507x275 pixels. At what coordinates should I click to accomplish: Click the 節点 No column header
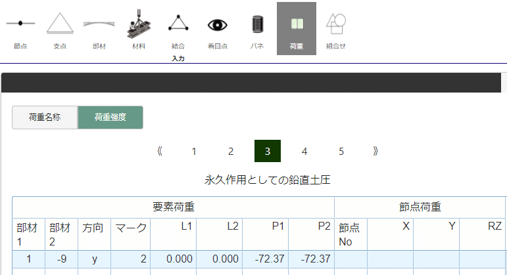point(351,234)
